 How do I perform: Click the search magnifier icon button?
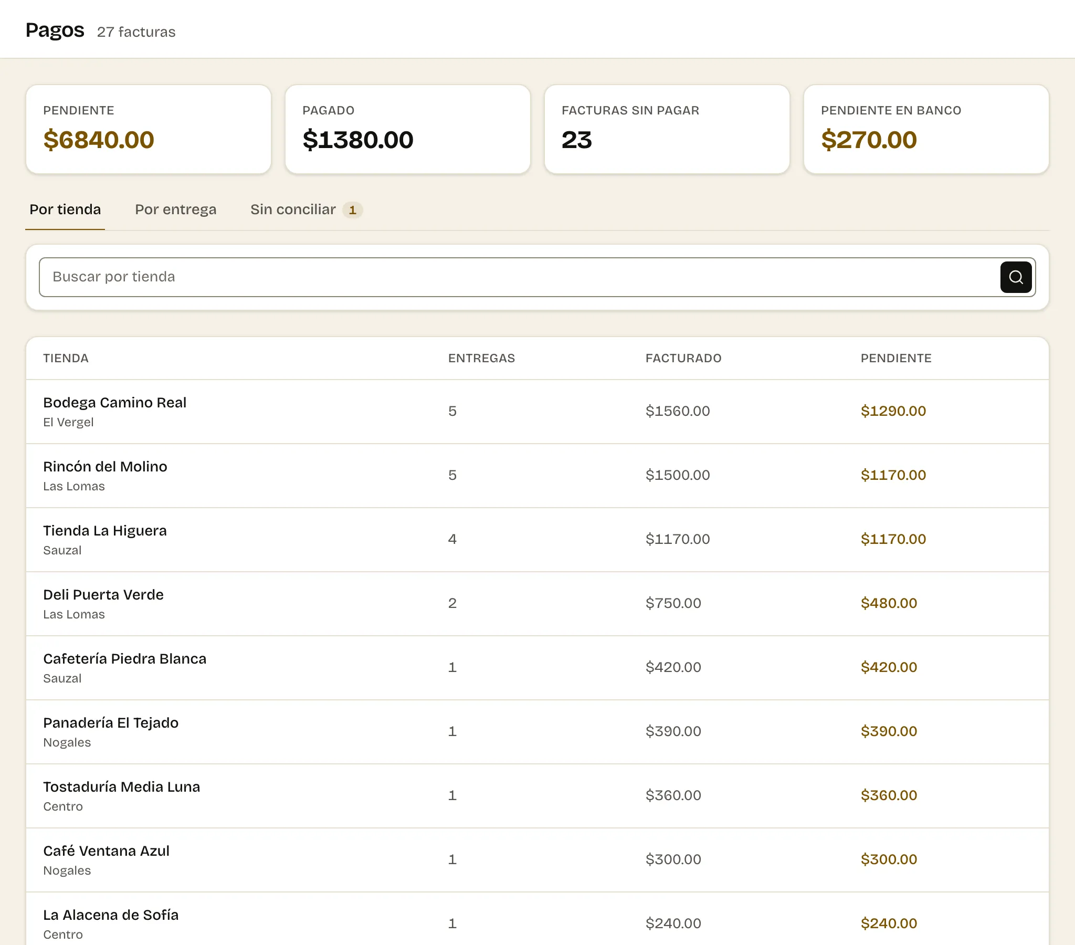click(1016, 277)
